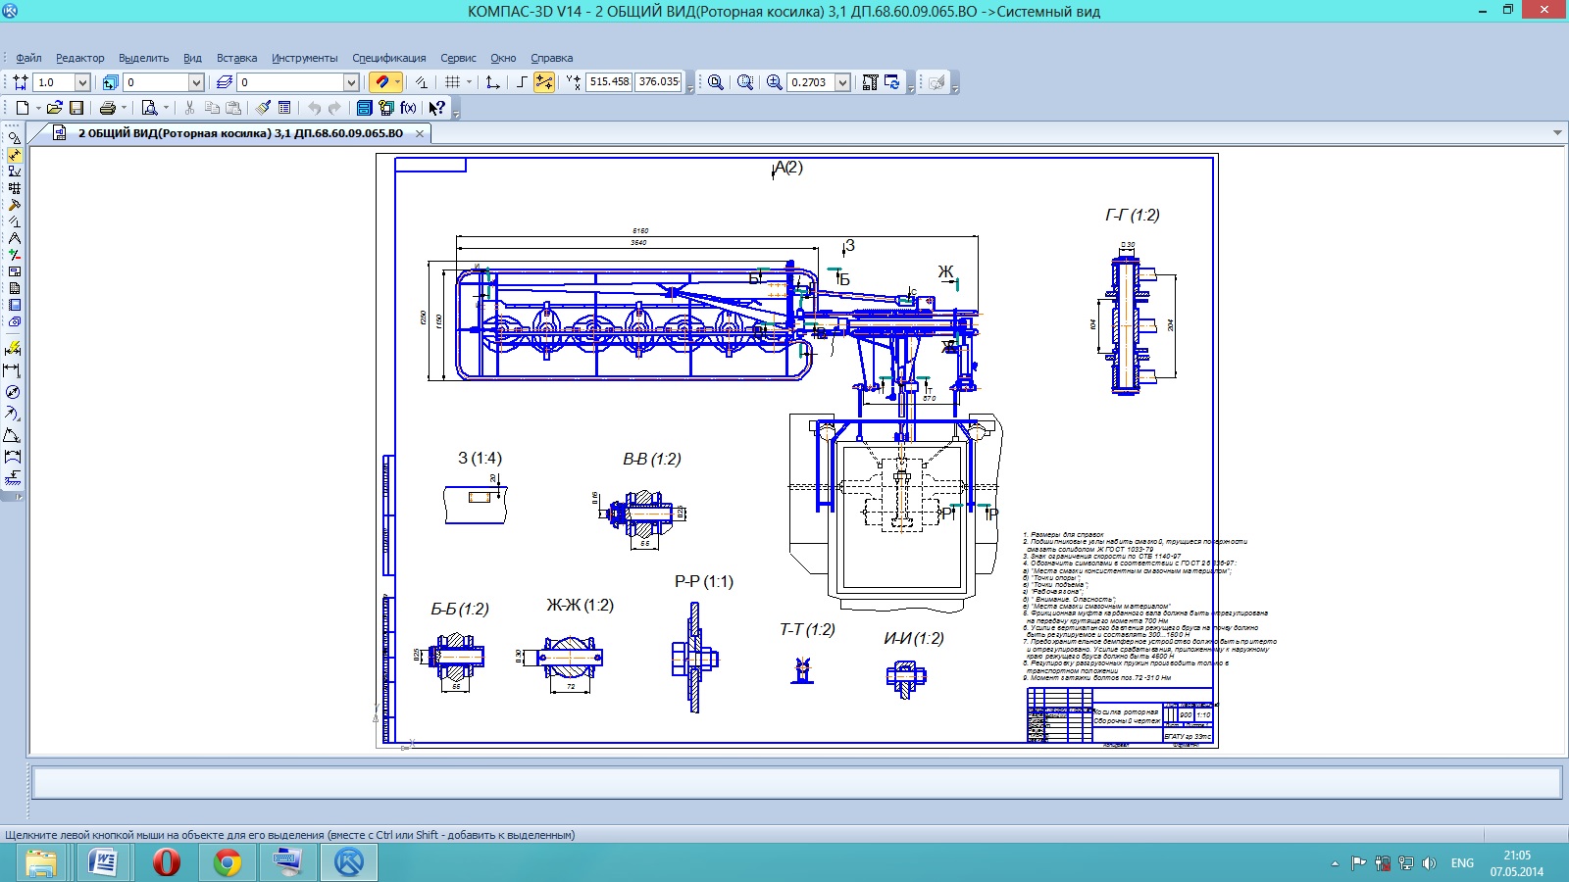Open the Сервис menu

pyautogui.click(x=458, y=58)
